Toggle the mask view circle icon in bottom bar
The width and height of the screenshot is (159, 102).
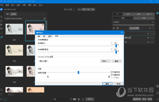(79, 99)
